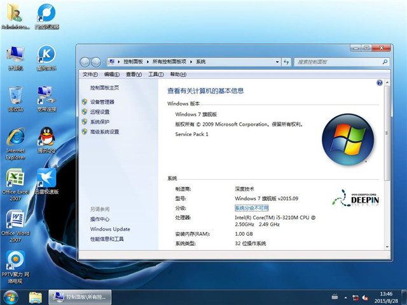Click the Forward navigation arrow button
This screenshot has width=407, height=305.
coord(96,62)
